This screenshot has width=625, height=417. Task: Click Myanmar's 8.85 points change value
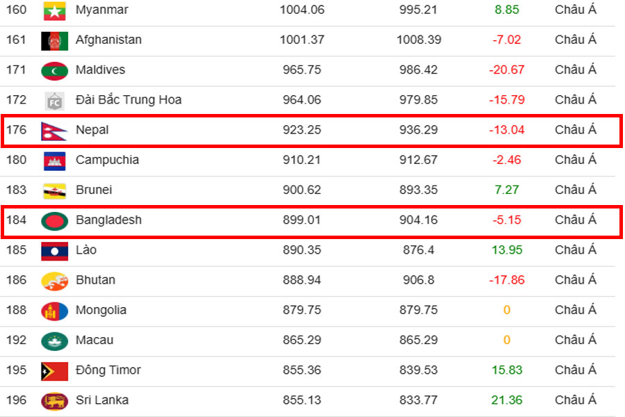tap(506, 10)
